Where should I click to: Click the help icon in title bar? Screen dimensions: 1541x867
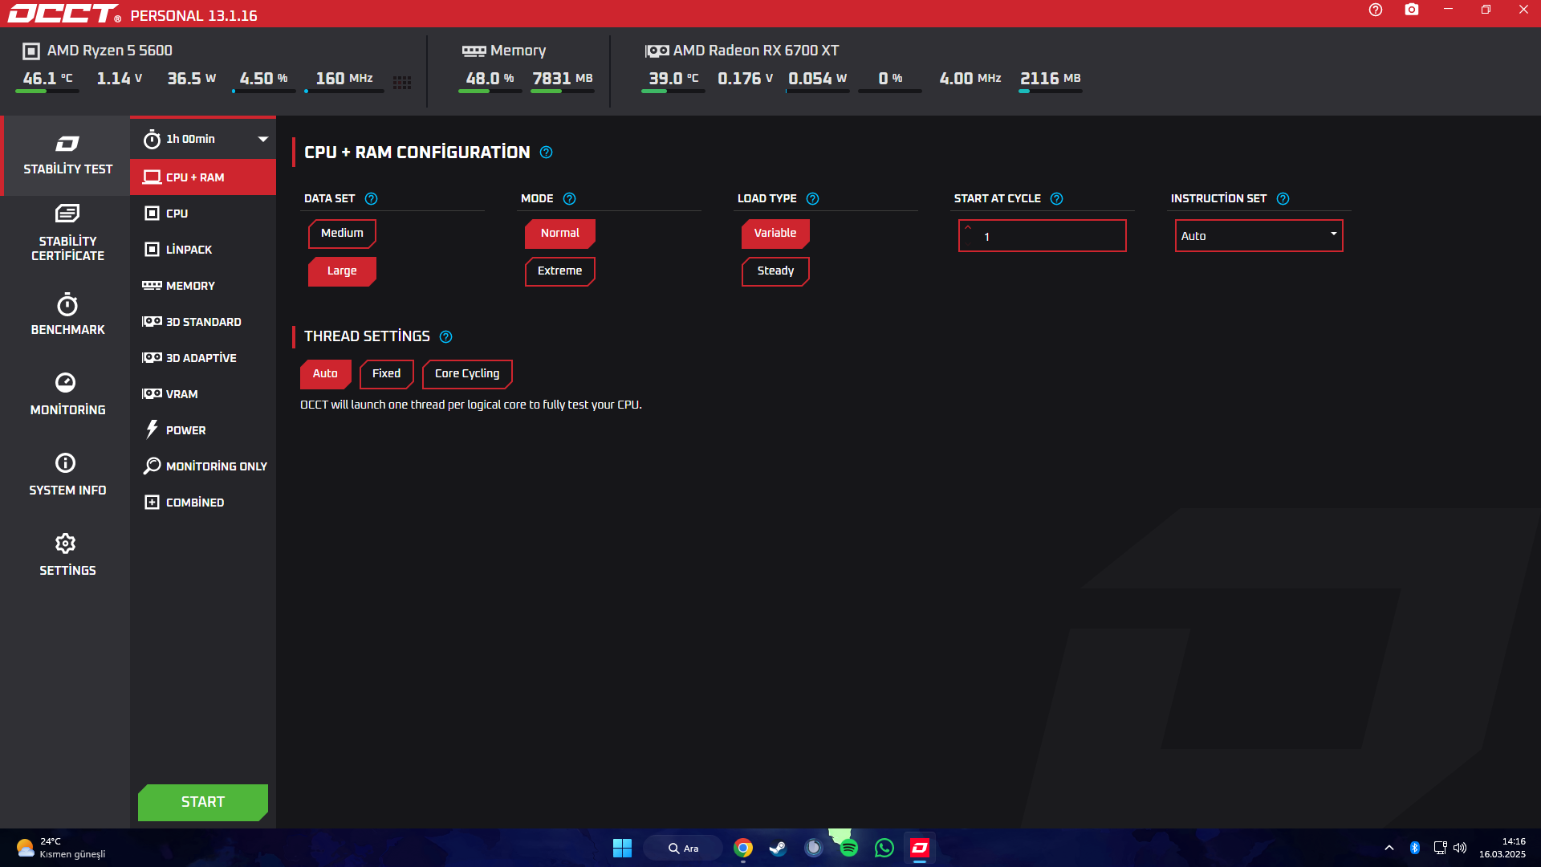click(x=1376, y=10)
